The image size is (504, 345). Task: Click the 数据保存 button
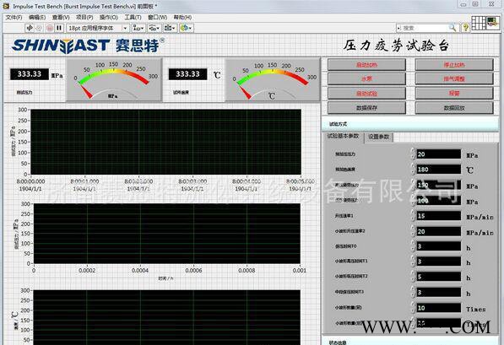click(x=366, y=108)
